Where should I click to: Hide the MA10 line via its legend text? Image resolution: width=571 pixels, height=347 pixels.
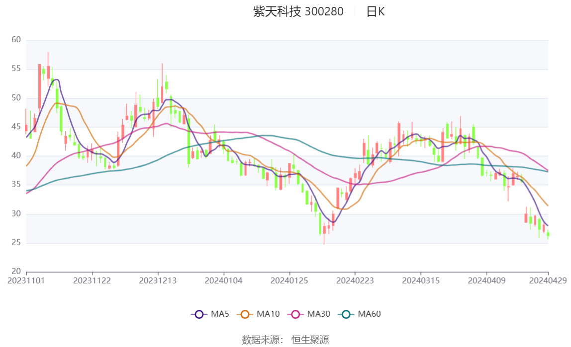coord(268,314)
